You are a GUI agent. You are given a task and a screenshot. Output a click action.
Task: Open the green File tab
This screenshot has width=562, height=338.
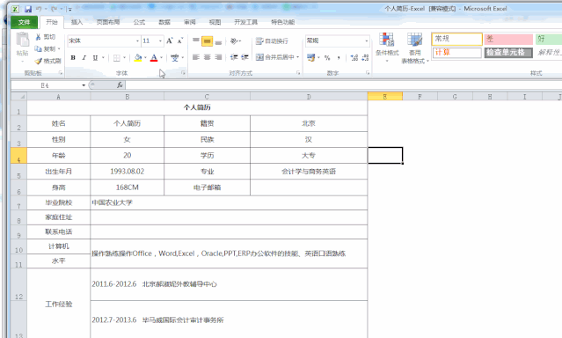click(24, 22)
